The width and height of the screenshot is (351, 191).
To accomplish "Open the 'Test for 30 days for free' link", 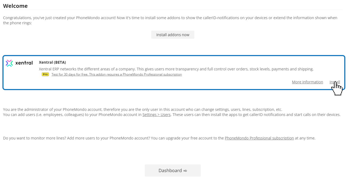I will point(117,74).
